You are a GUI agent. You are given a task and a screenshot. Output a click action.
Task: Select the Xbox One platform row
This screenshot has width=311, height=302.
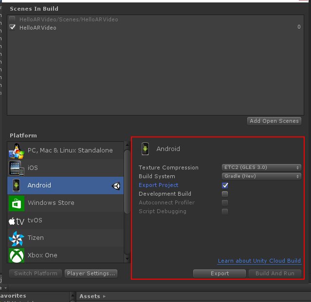[x=65, y=255]
